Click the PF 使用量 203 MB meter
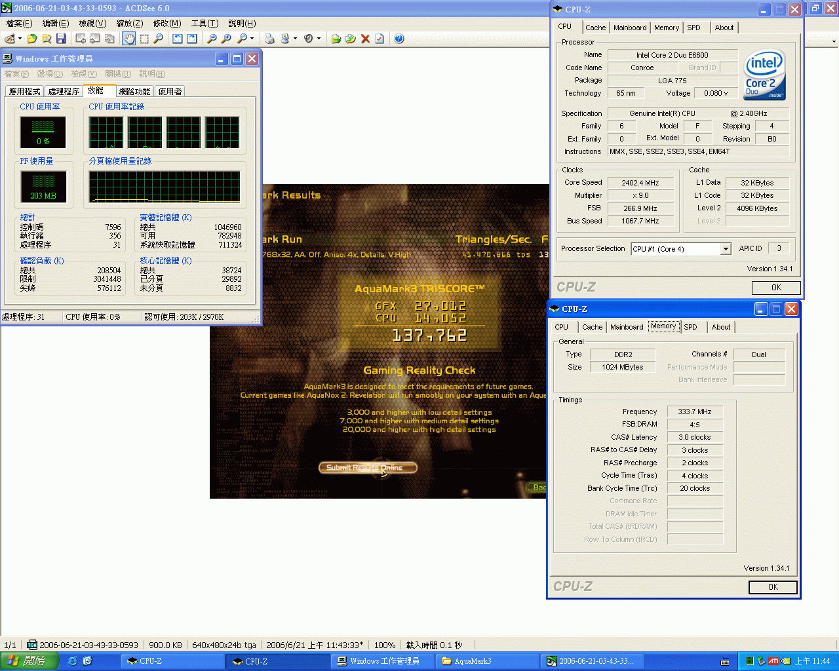 (x=43, y=187)
